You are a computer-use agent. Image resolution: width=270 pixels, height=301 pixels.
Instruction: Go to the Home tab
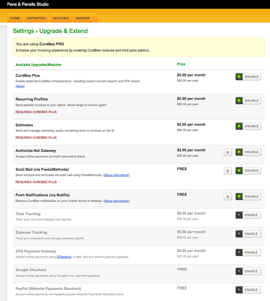[x=15, y=18]
